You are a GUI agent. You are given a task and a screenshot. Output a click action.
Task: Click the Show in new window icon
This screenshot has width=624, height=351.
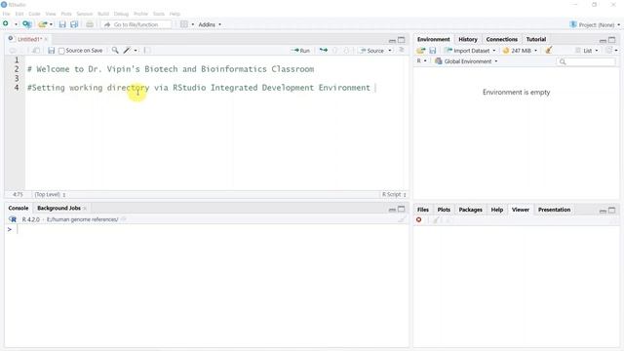36,51
